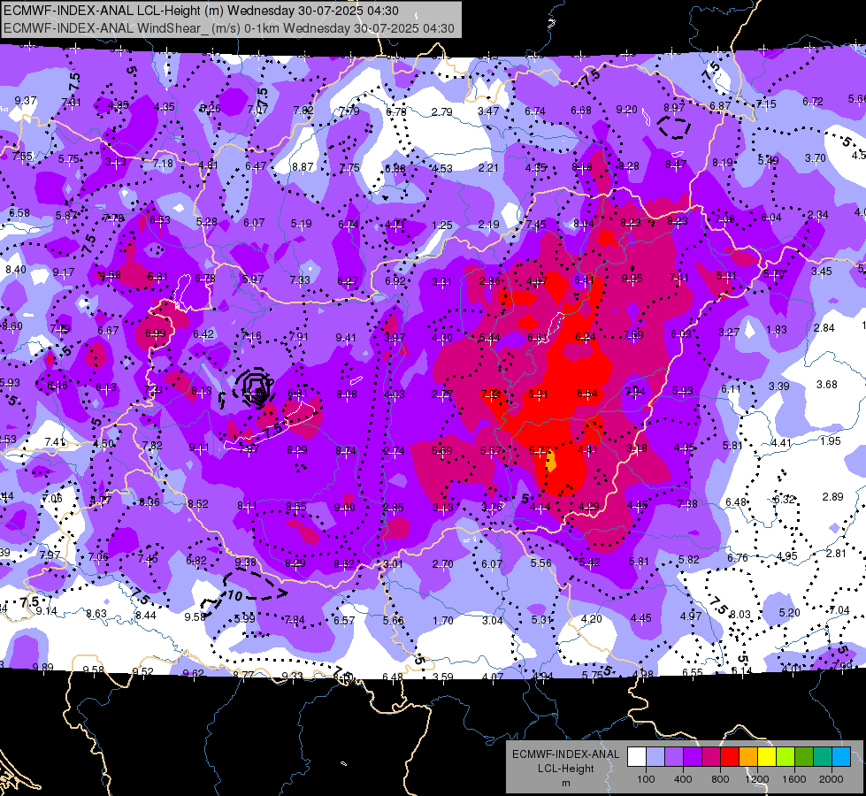Click the wind shear value 3.68
Screen dimensions: 866x796
click(827, 385)
